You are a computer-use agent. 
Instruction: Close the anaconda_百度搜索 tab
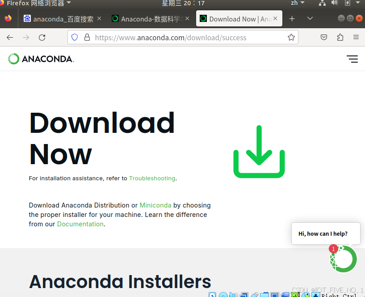(99, 18)
